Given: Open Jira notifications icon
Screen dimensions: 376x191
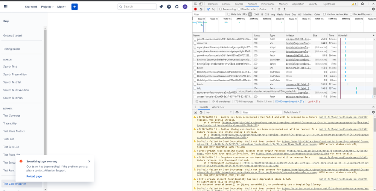Looking at the screenshot, I should (161, 7).
